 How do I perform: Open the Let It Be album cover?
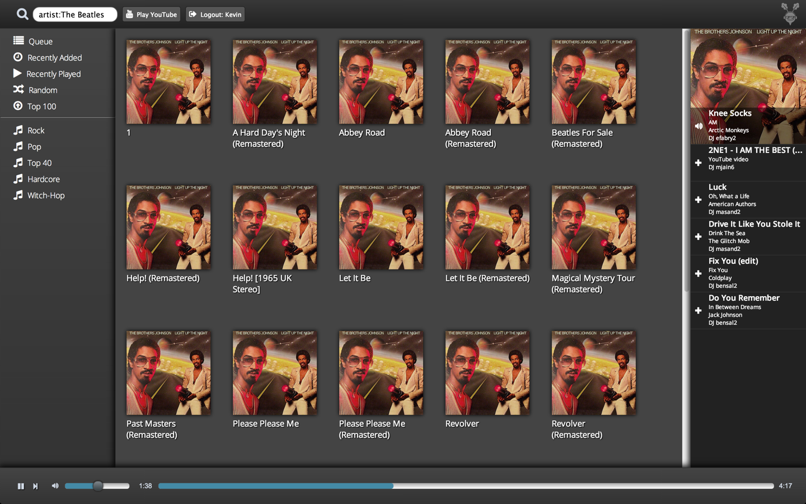coord(381,227)
